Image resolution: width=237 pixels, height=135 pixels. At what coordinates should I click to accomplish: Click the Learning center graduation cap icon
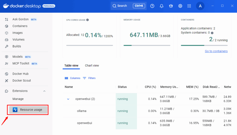coord(171,6)
